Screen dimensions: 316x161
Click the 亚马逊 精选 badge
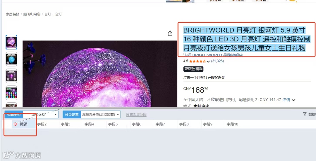coord(193,69)
